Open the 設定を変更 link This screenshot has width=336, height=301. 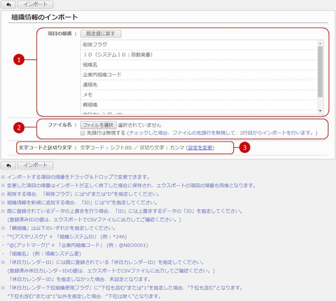(201, 148)
